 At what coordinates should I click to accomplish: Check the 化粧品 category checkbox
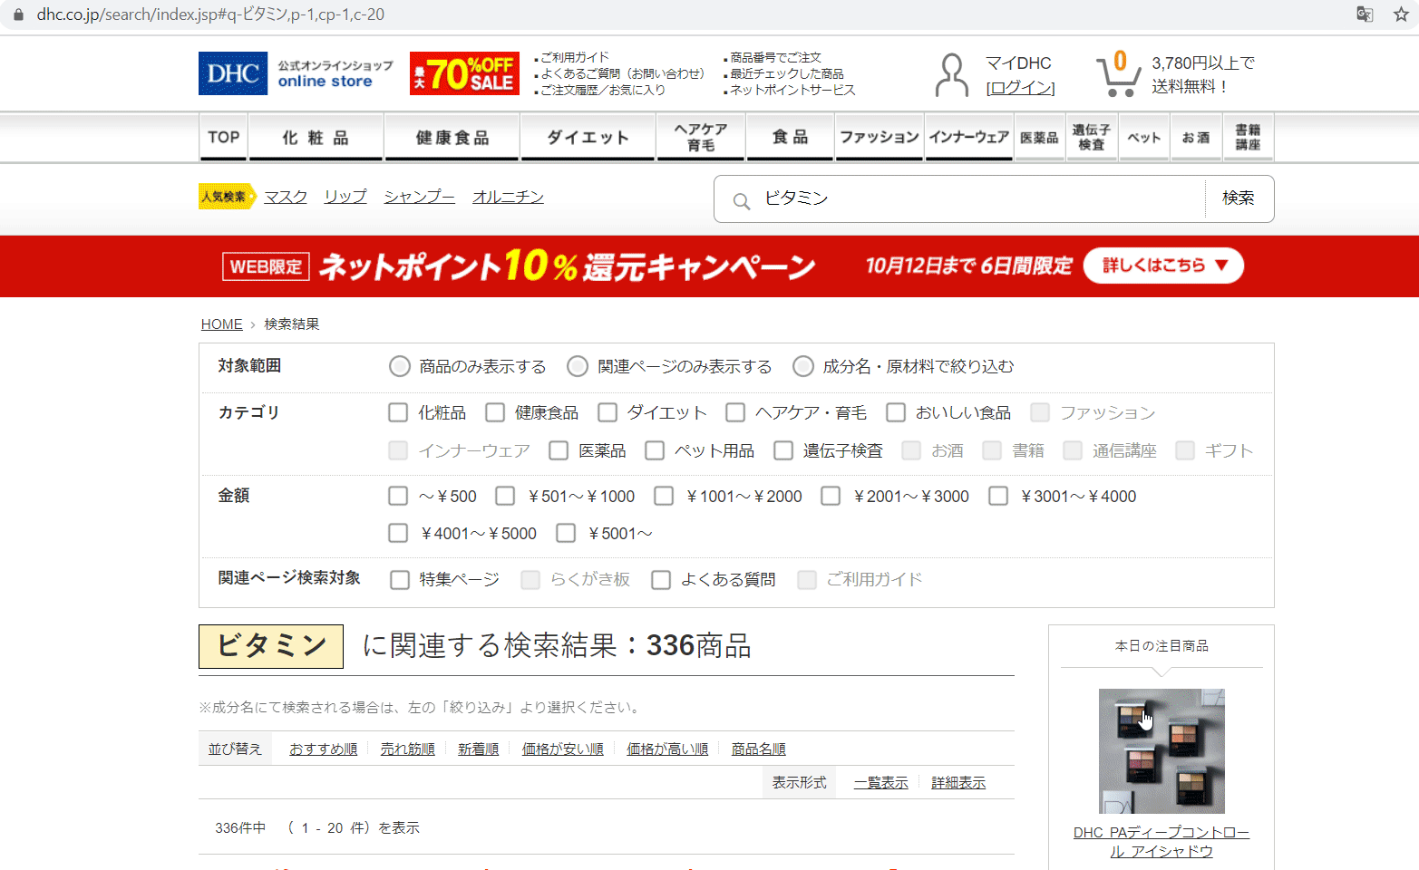click(x=398, y=412)
